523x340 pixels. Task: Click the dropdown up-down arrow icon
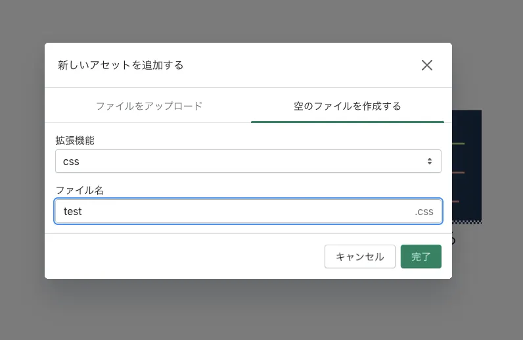[429, 161]
